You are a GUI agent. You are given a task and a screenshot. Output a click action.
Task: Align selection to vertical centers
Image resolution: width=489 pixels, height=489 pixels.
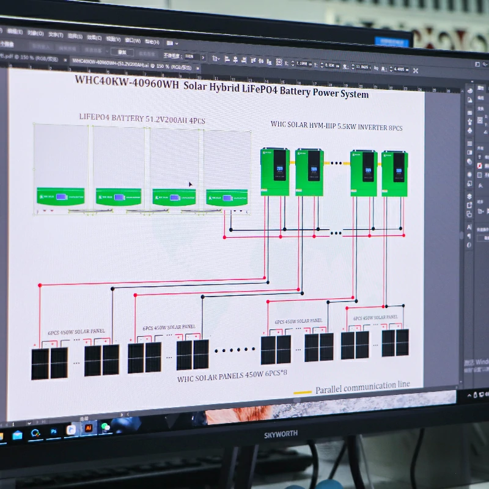tap(261, 62)
